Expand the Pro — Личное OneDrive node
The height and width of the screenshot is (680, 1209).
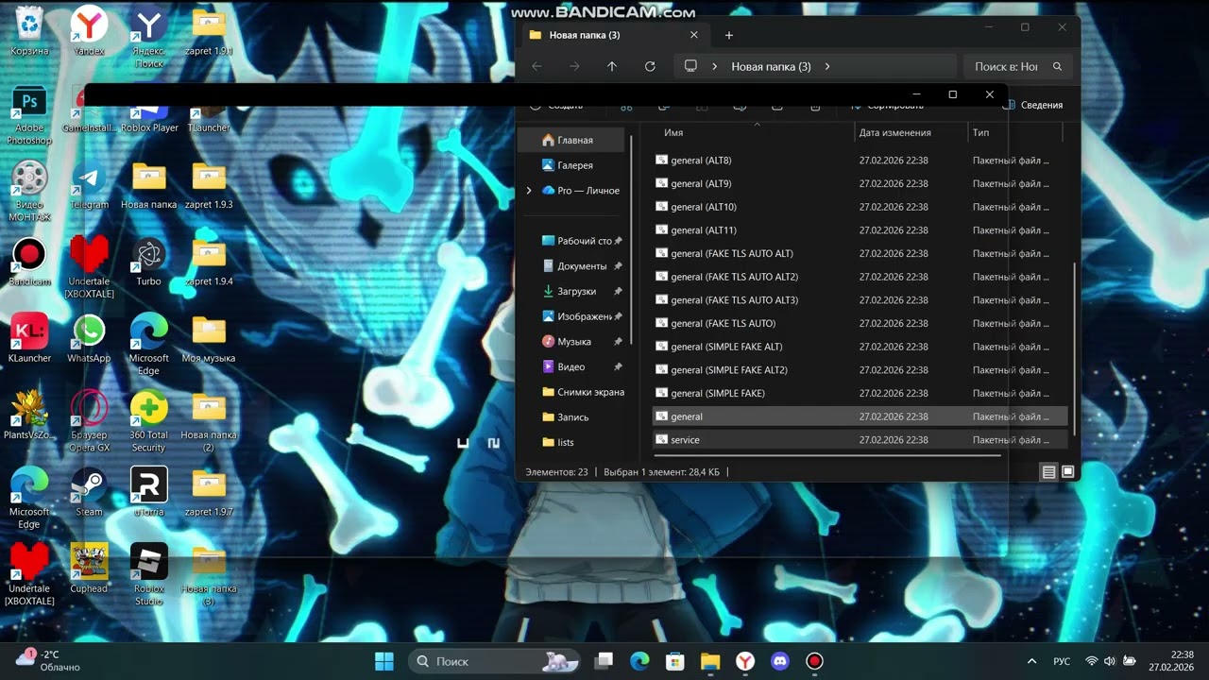point(529,191)
